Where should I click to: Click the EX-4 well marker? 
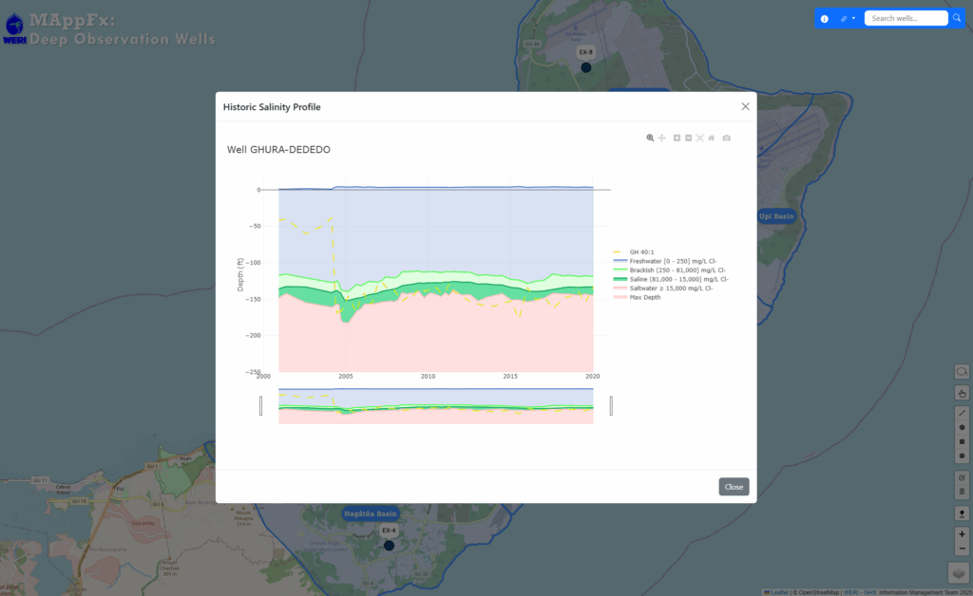389,545
